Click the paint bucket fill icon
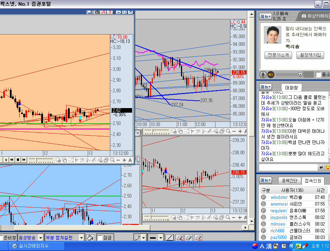Screen dimensions: 330x251 [x=90, y=238]
